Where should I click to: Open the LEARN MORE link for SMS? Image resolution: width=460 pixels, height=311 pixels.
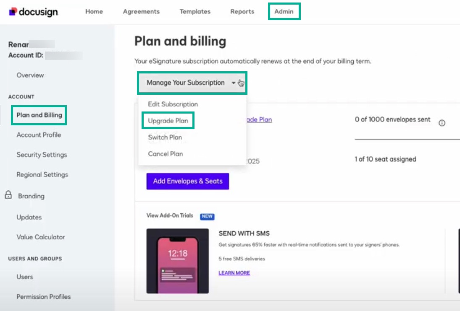(x=234, y=273)
